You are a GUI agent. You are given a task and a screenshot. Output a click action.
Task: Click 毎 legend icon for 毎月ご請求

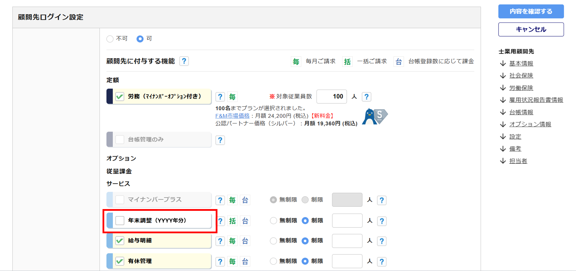click(x=296, y=61)
